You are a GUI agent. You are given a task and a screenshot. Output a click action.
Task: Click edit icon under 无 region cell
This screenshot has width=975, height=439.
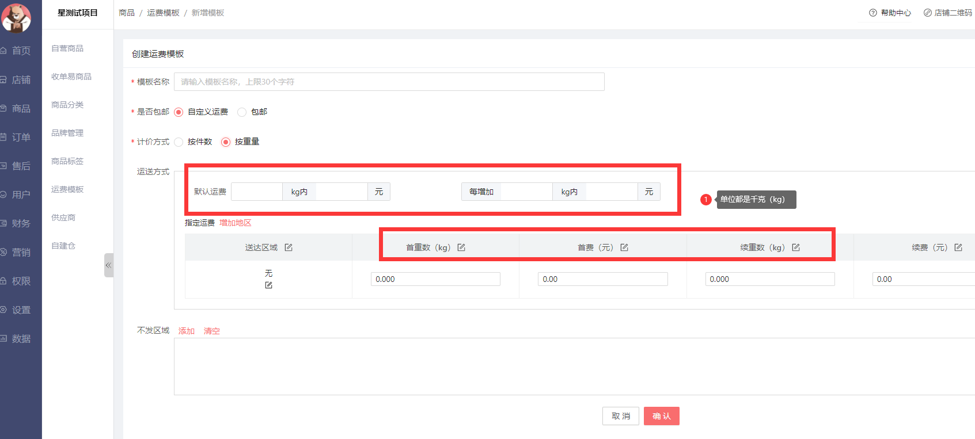pyautogui.click(x=268, y=285)
